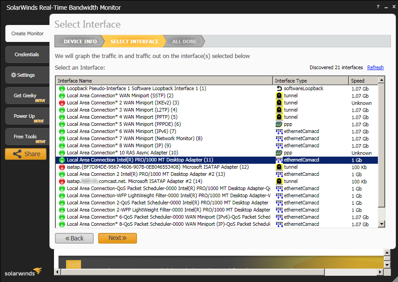This screenshot has width=398, height=282.
Task: Click the ethernetCsmacd icon in the IPv6 miniport row
Action: (279, 131)
